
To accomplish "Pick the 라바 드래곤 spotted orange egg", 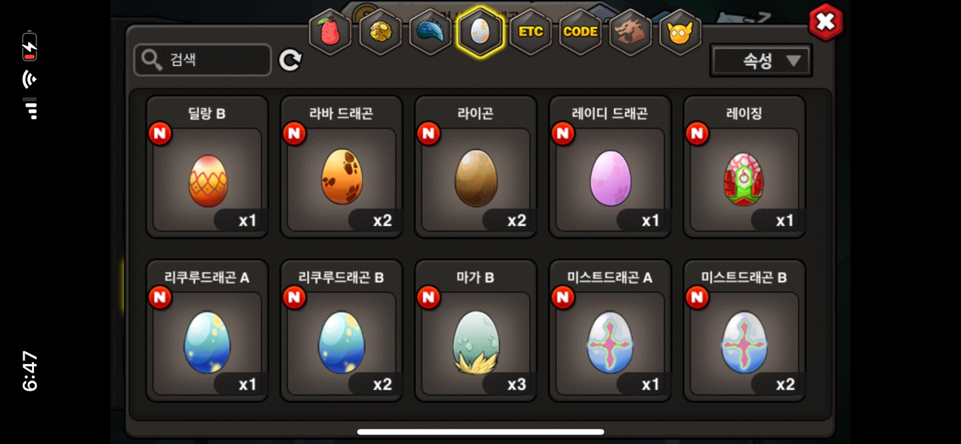I will pyautogui.click(x=342, y=167).
